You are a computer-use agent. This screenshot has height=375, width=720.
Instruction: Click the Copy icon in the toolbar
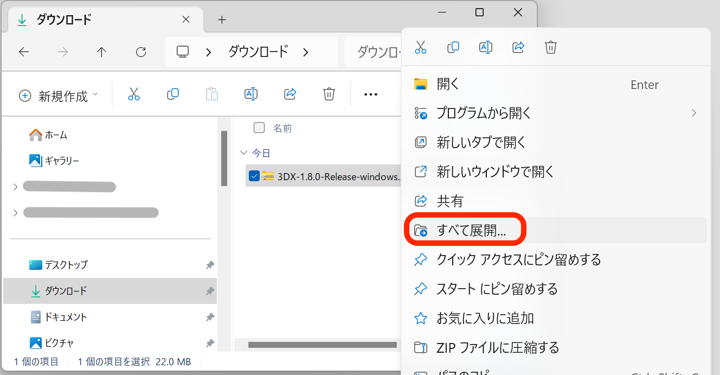173,93
